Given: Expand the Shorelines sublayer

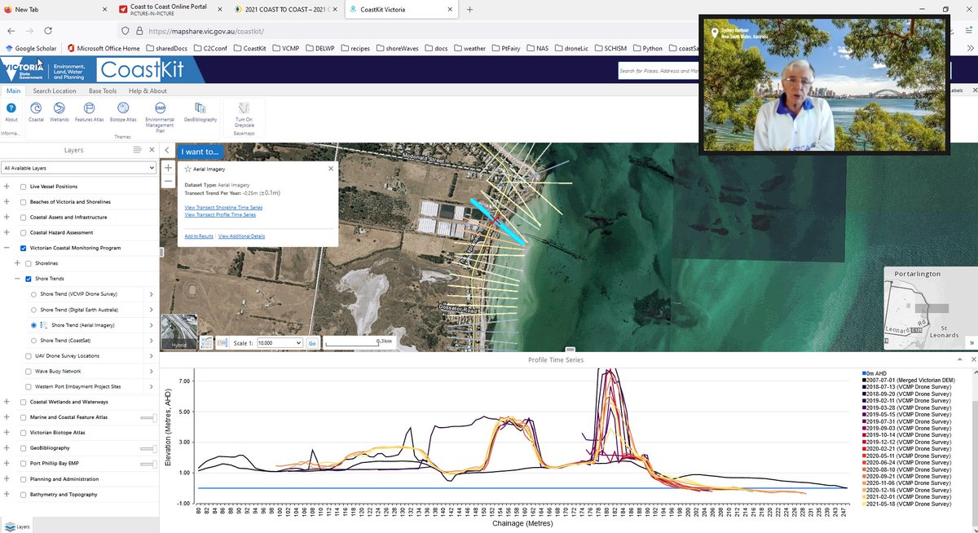Looking at the screenshot, I should [x=16, y=263].
